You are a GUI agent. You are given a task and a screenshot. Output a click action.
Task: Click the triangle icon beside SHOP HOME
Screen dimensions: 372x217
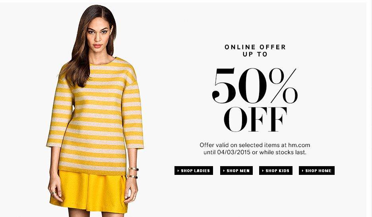pos(303,170)
